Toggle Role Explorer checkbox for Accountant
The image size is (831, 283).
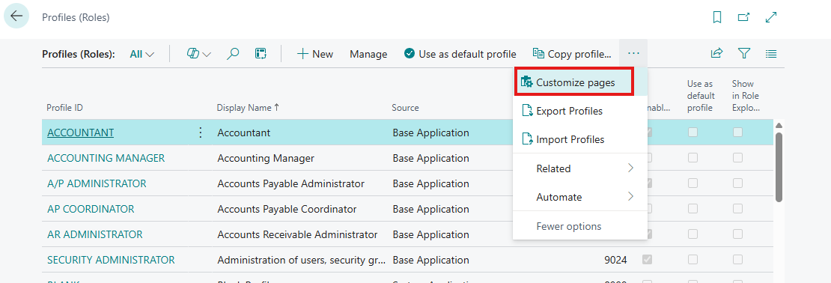[737, 133]
